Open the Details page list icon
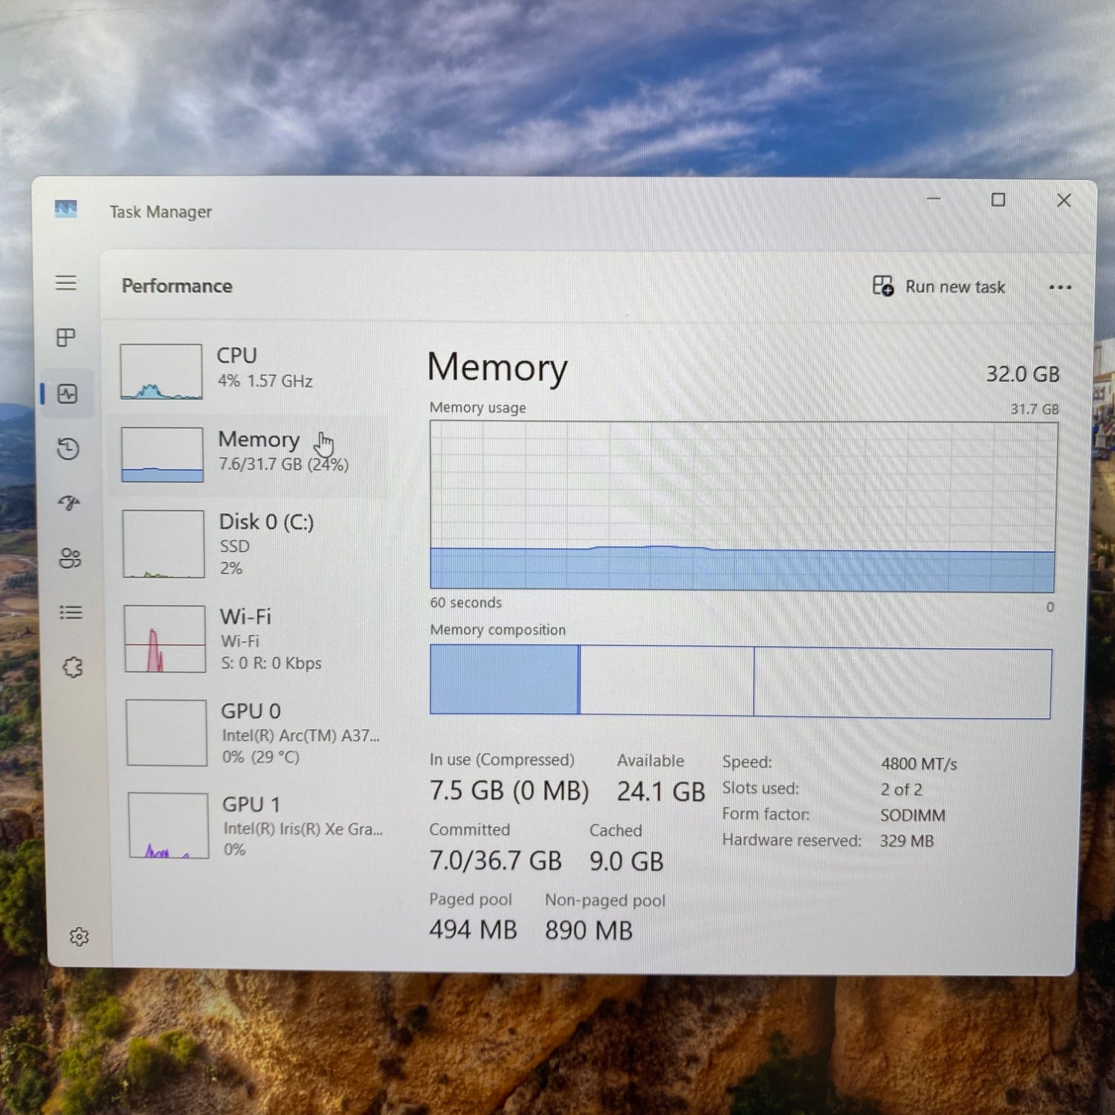Viewport: 1115px width, 1115px height. click(x=71, y=613)
